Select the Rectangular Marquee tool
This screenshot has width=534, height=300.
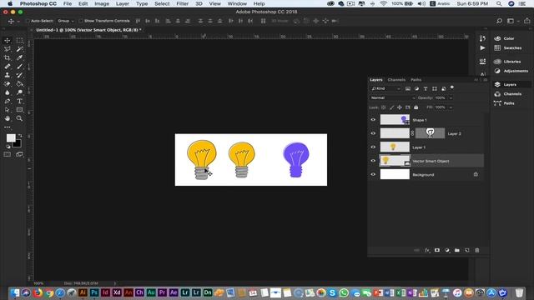[19, 40]
